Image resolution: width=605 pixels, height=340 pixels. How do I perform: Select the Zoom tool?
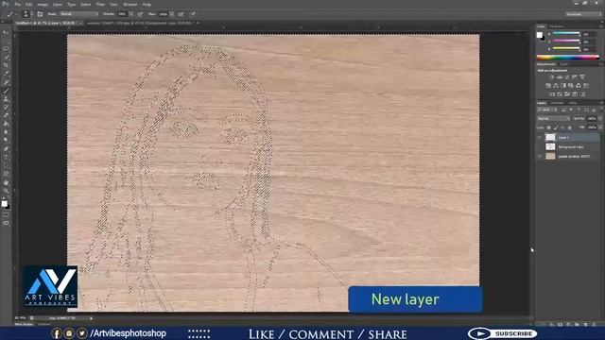click(6, 191)
